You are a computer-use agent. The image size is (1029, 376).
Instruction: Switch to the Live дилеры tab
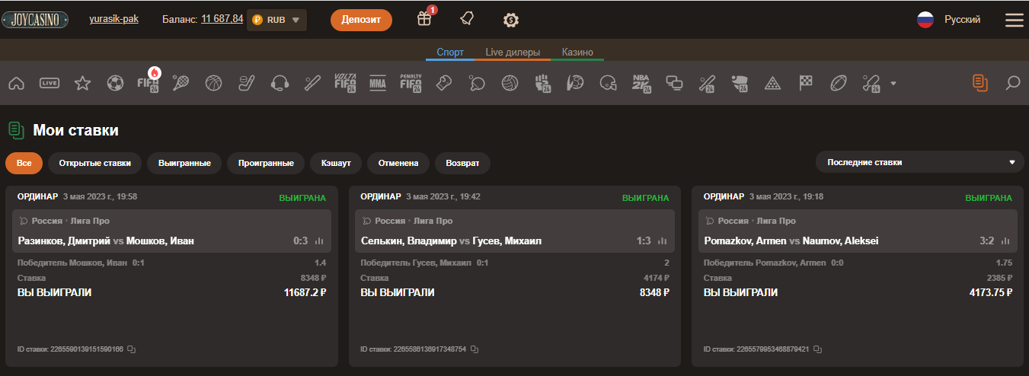click(x=513, y=53)
